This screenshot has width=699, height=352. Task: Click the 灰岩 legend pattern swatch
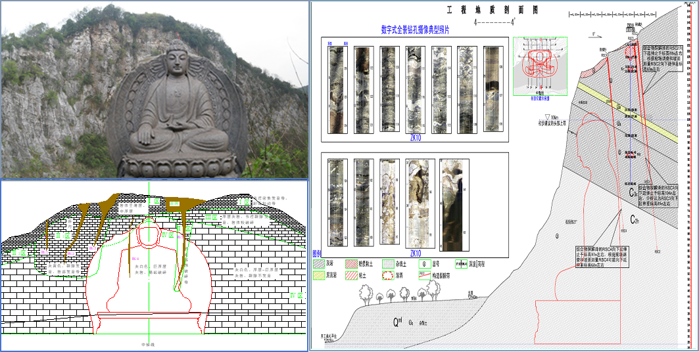point(319,263)
